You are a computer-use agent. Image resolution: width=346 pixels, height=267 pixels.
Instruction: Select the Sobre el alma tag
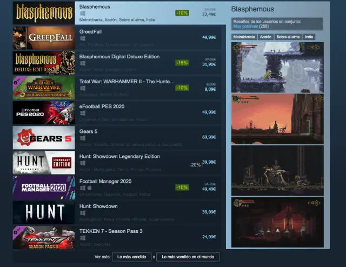click(288, 37)
